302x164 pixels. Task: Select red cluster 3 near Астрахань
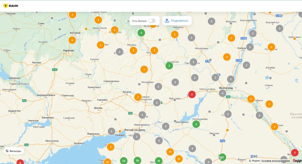click(295, 153)
